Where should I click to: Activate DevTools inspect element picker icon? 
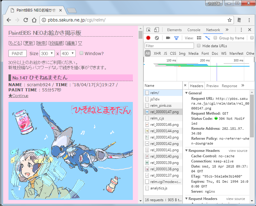coord(148,30)
